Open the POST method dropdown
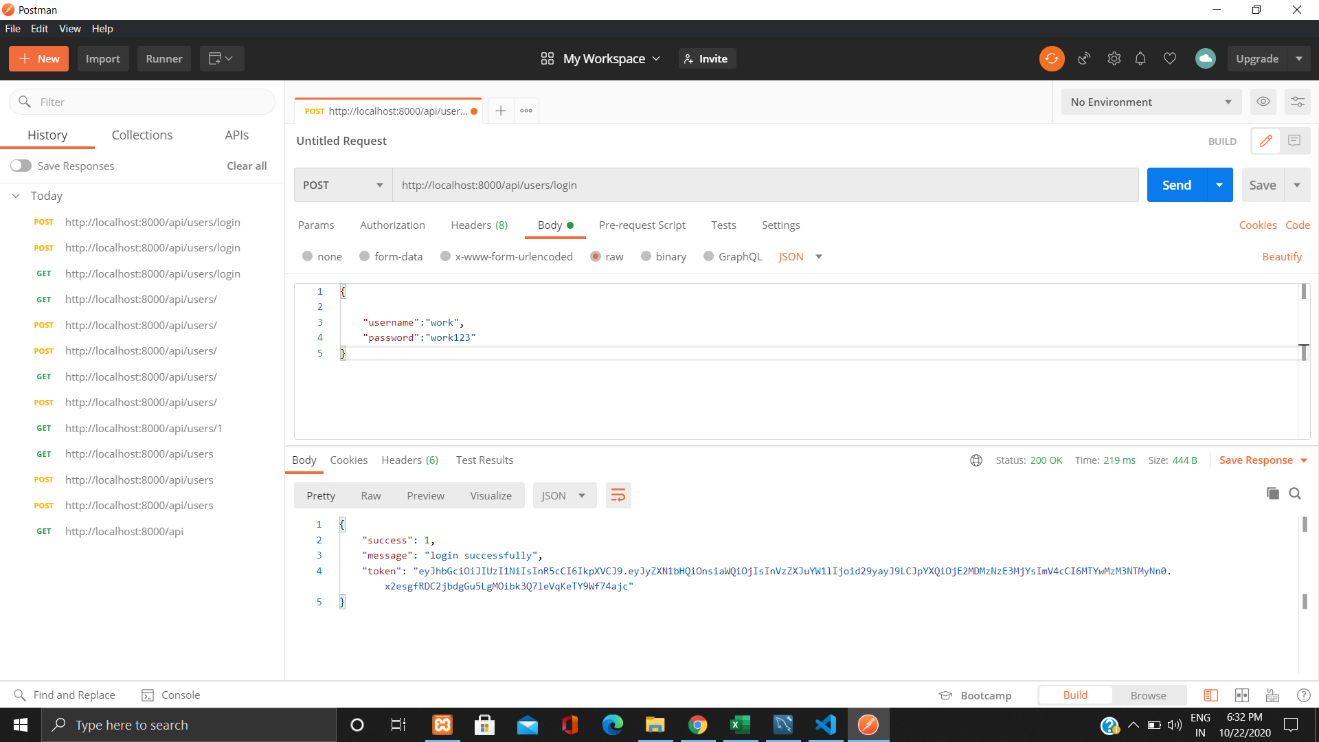The height and width of the screenshot is (742, 1319). (343, 185)
